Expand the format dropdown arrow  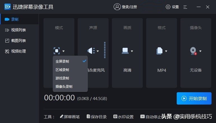point(166,51)
